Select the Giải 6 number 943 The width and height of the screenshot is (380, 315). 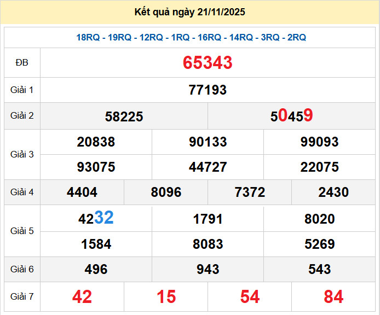coord(208,270)
